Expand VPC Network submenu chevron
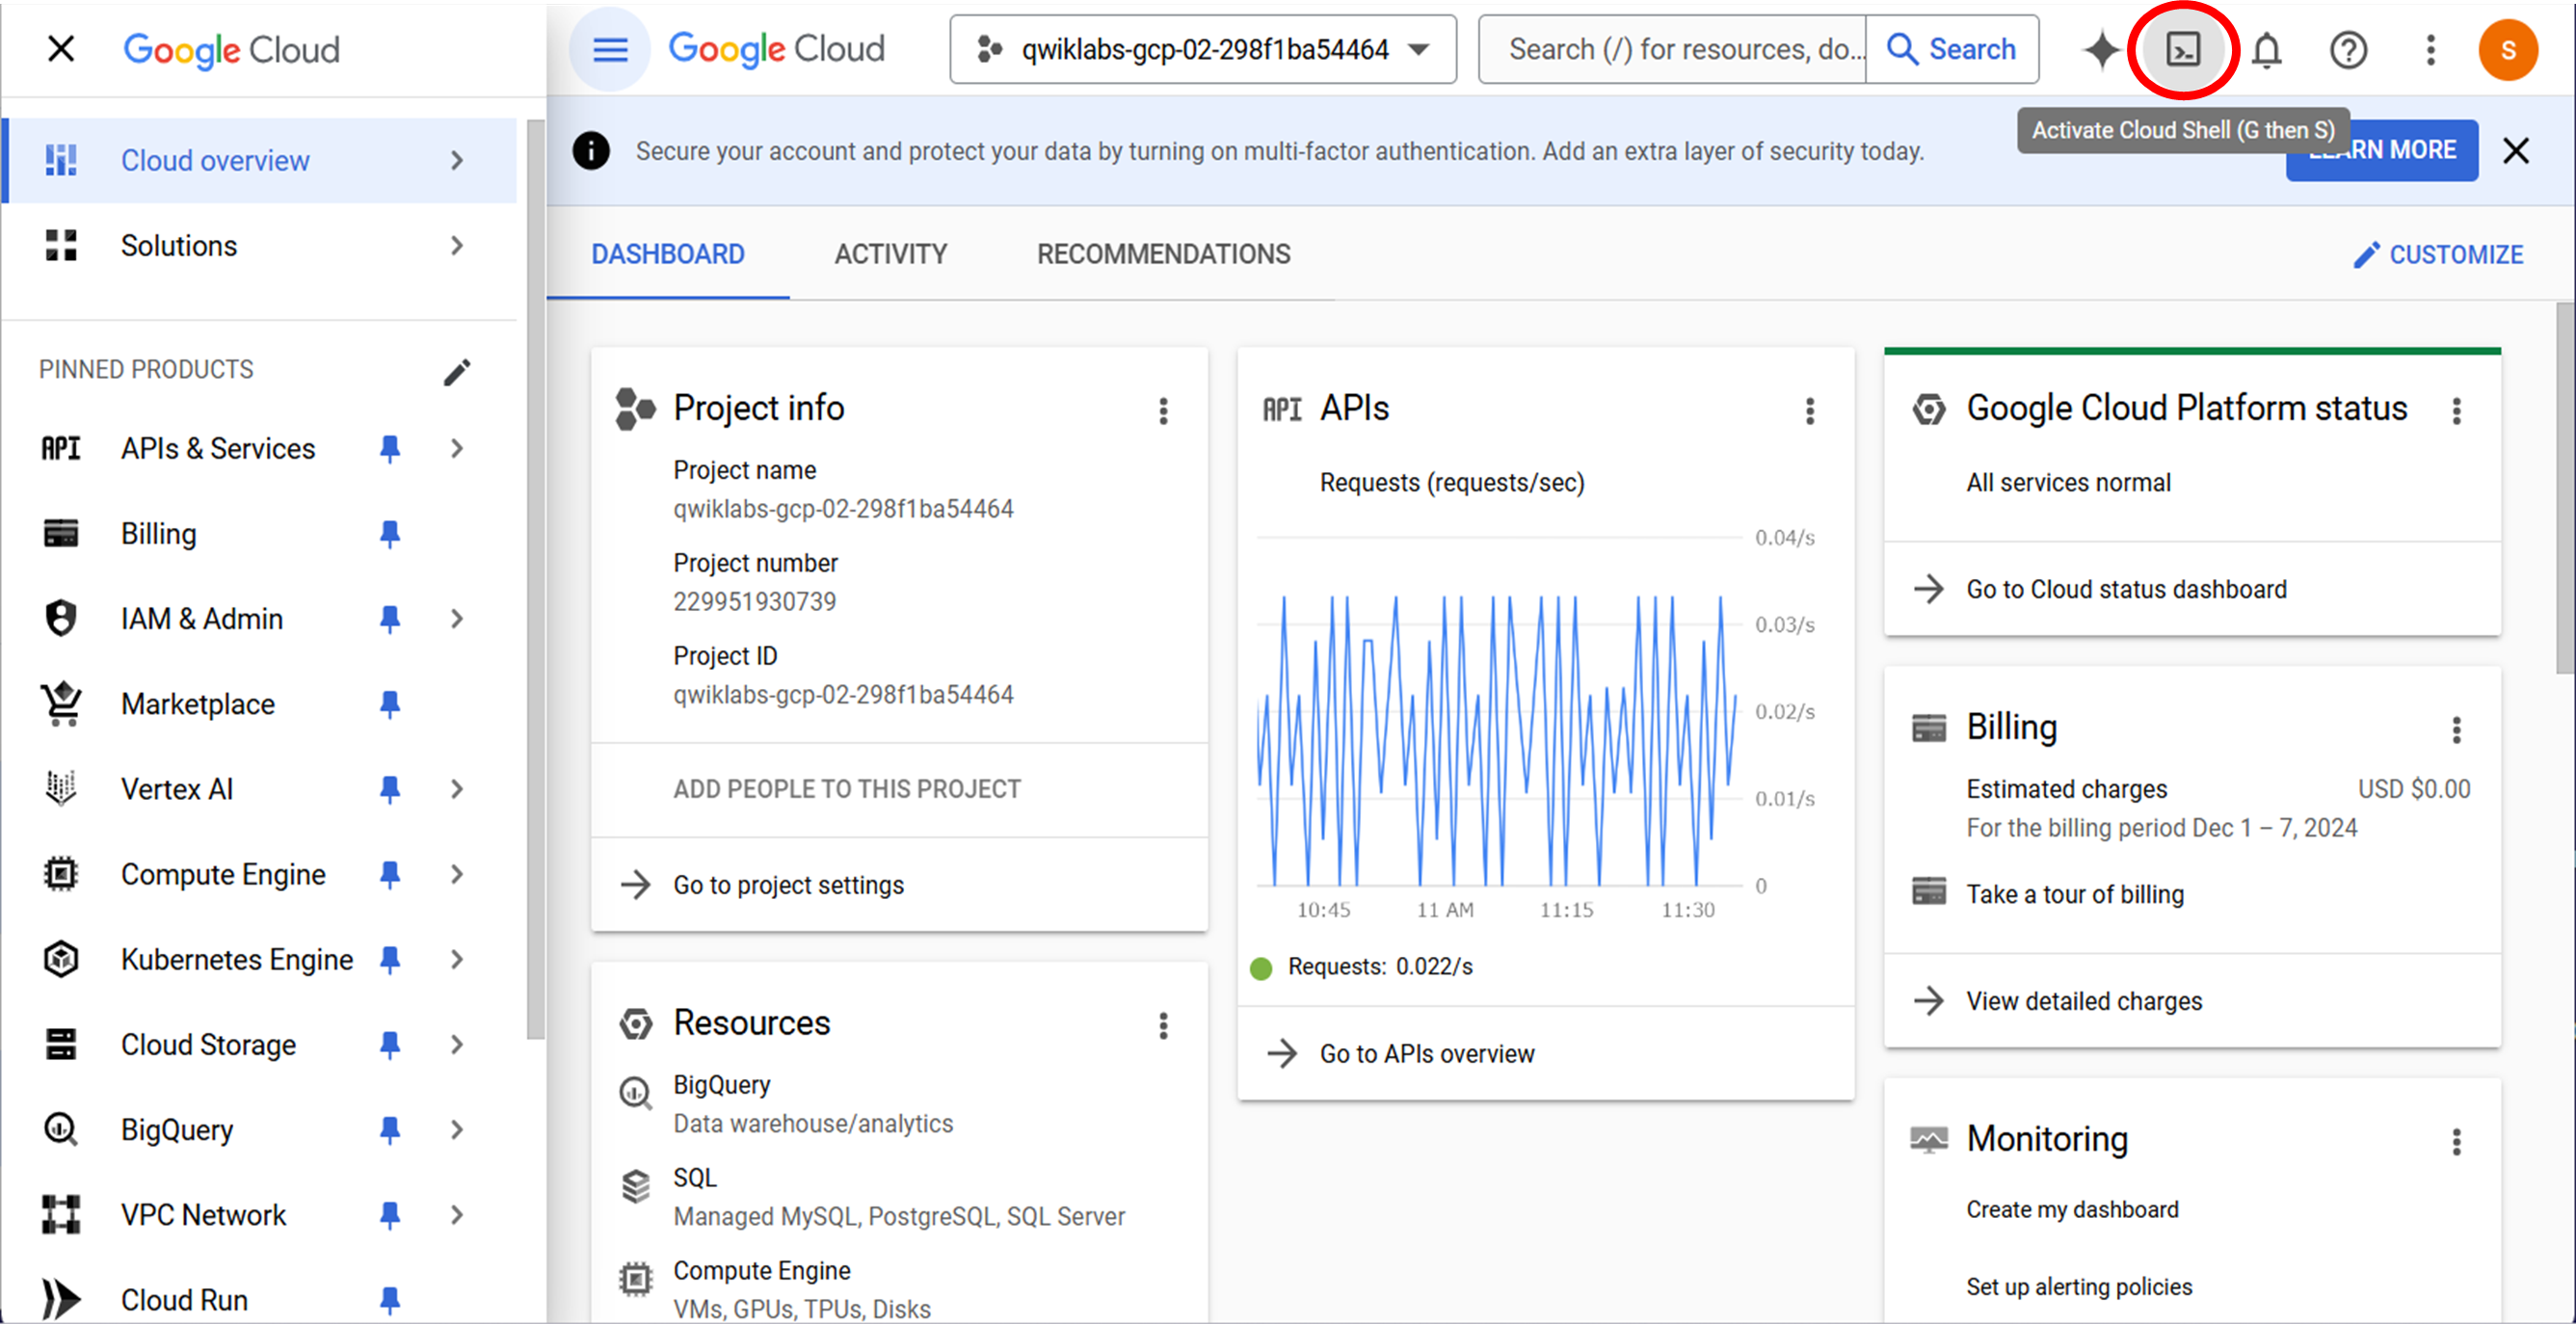 tap(457, 1215)
